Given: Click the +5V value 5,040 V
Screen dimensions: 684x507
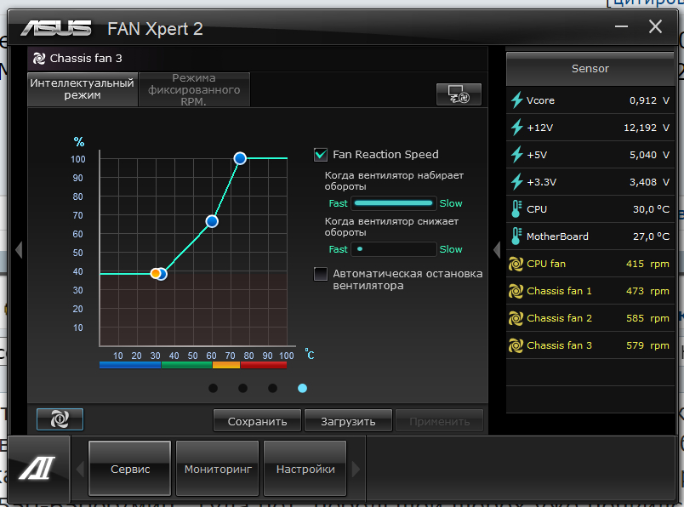Looking at the screenshot, I should click(649, 155).
